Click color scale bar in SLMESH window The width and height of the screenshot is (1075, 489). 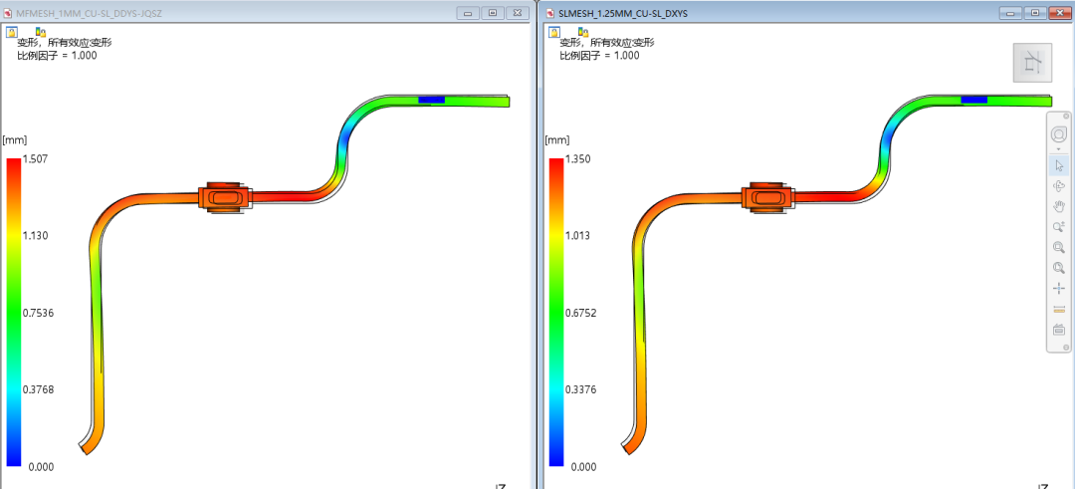point(556,312)
